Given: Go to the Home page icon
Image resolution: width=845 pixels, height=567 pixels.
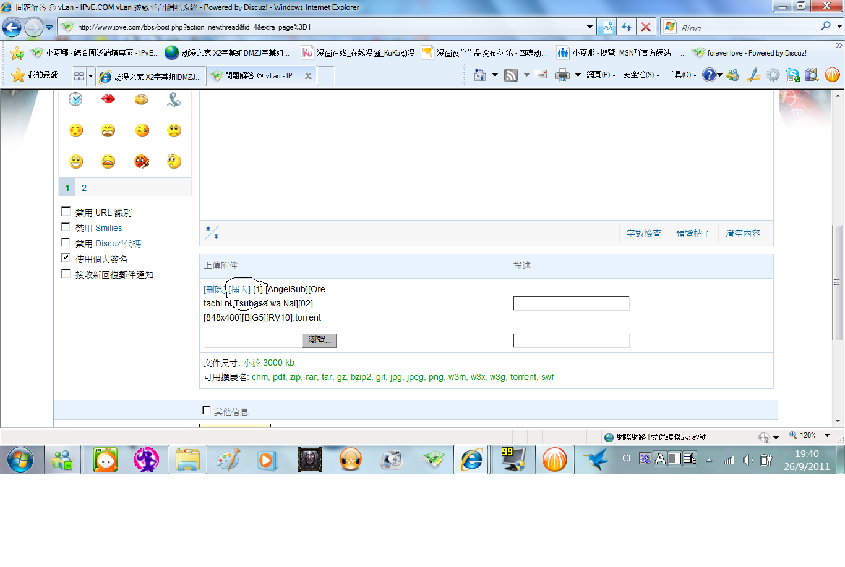Looking at the screenshot, I should pyautogui.click(x=479, y=75).
